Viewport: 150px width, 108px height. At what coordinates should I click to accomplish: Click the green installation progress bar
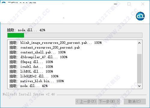click(75, 35)
